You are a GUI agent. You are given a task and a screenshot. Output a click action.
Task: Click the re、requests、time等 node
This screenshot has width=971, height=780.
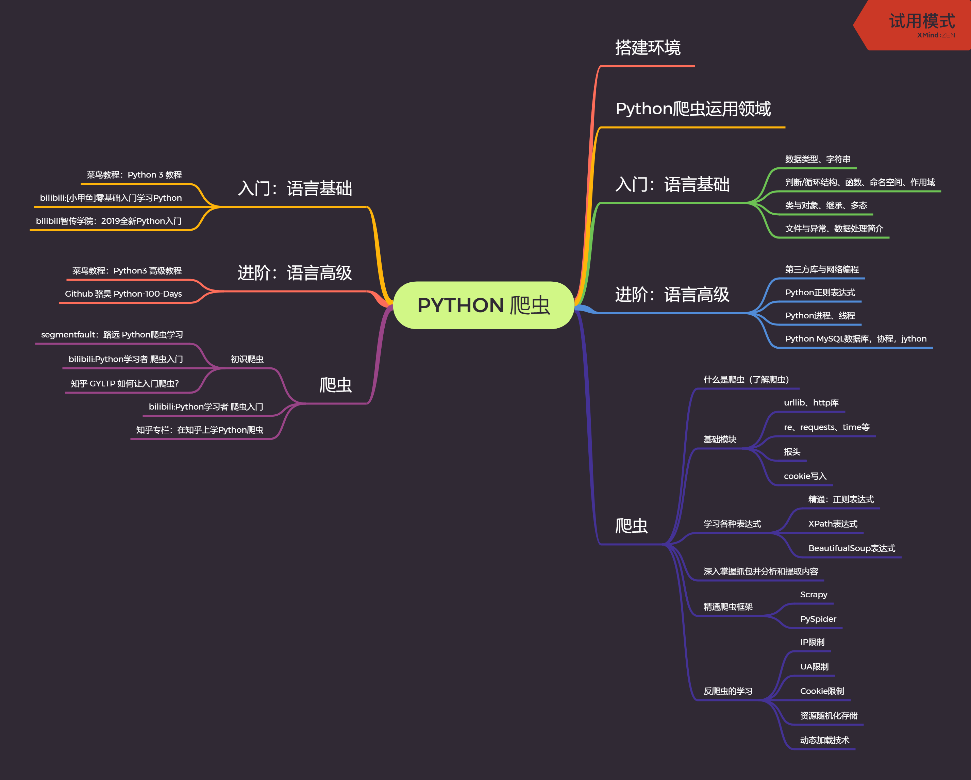click(826, 427)
